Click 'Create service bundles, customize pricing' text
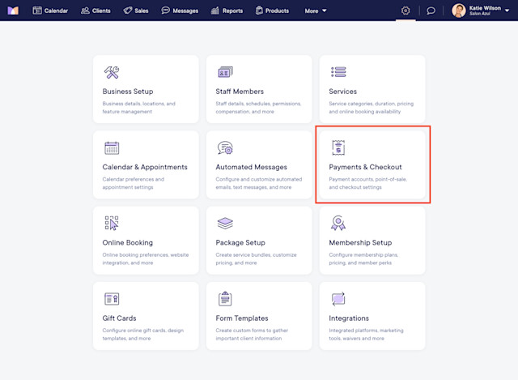This screenshot has width=518, height=380. pos(256,258)
